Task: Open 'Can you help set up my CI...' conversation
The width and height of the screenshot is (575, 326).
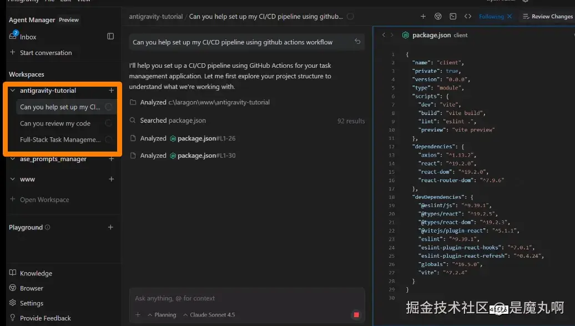Action: [60, 107]
